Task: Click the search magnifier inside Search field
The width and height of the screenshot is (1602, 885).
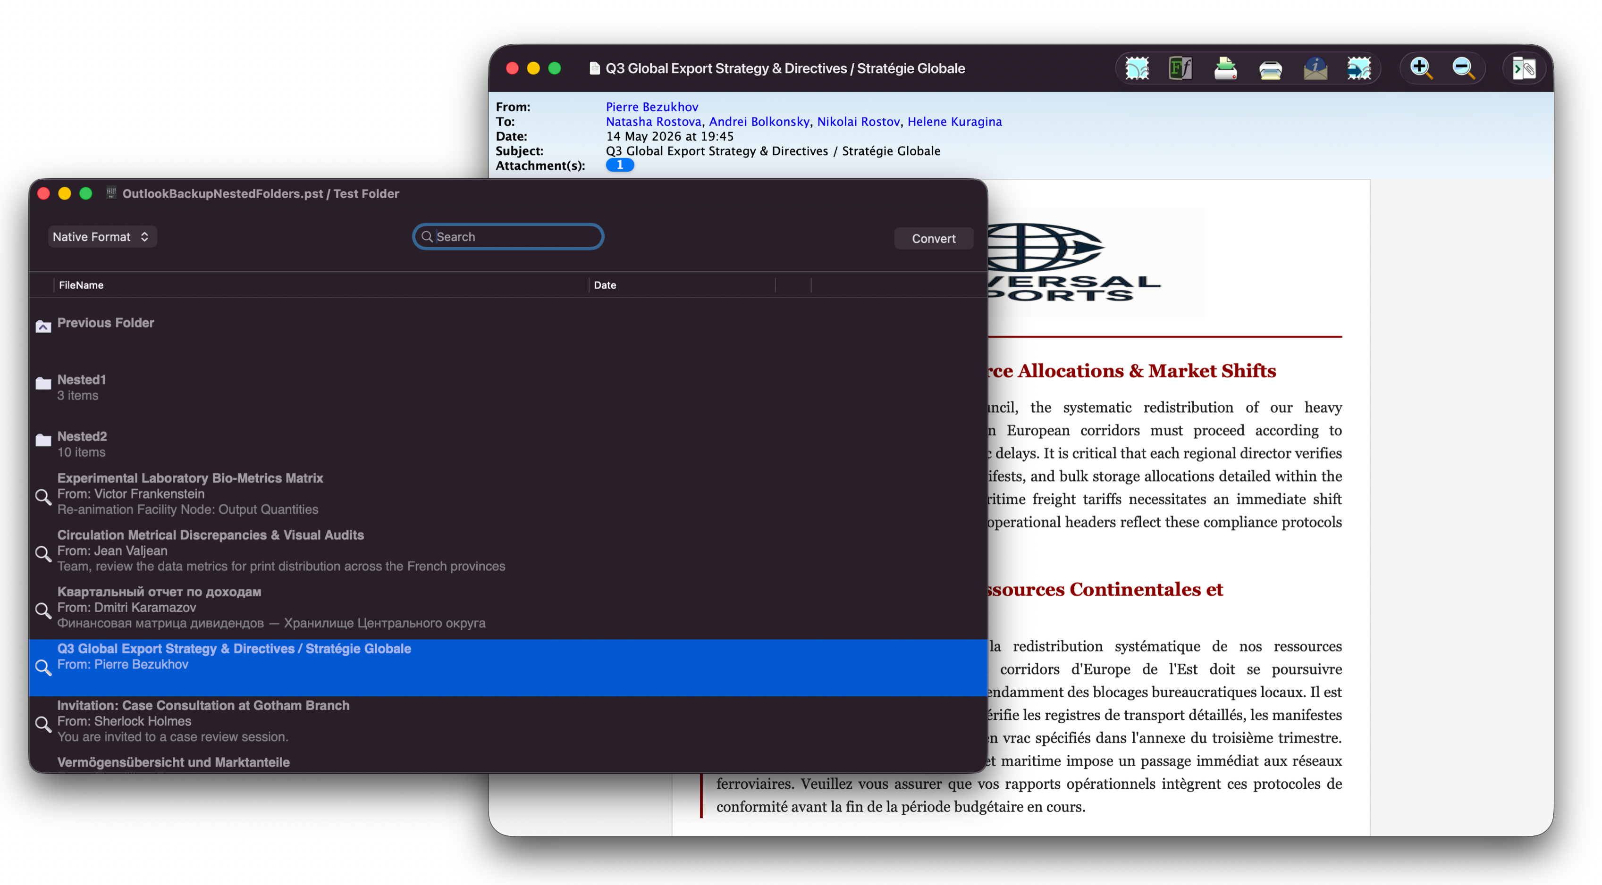Action: click(x=427, y=237)
